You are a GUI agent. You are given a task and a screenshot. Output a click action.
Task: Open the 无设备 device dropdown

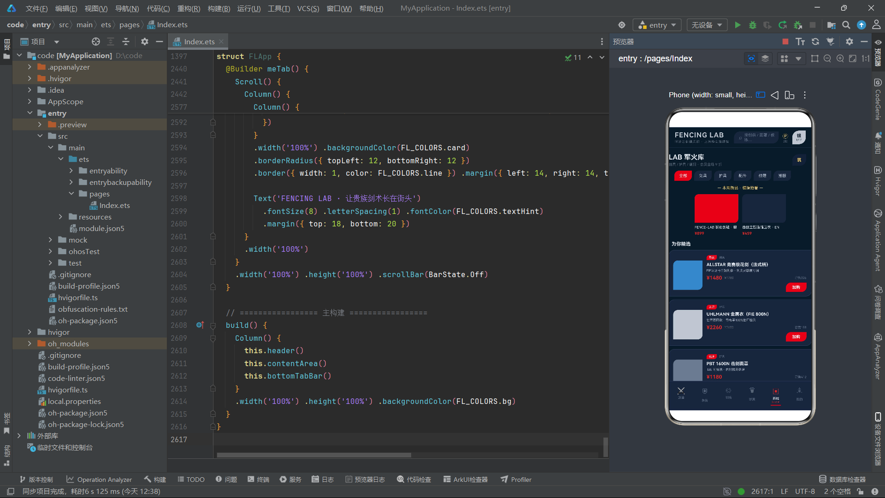[x=707, y=25]
